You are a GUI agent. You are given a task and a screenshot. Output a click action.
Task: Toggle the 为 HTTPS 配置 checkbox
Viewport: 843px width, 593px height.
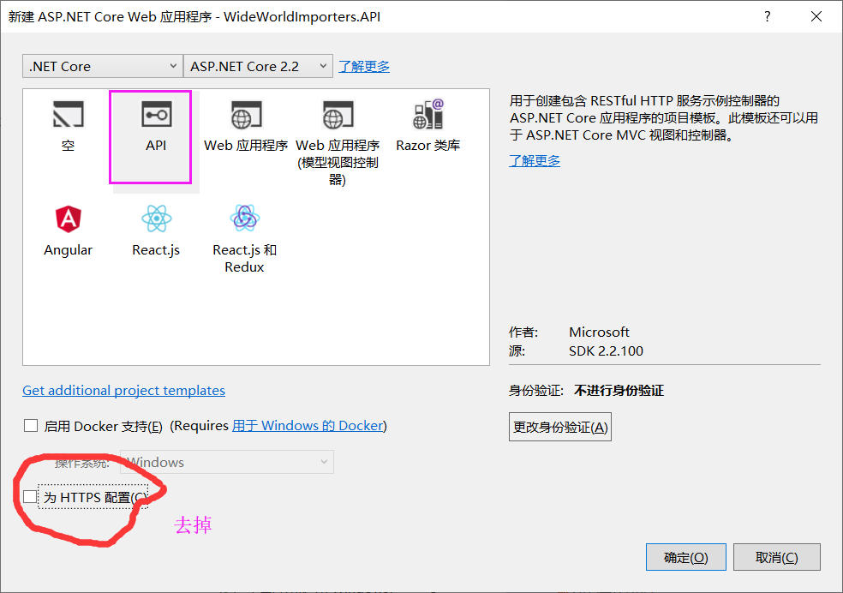[x=30, y=497]
